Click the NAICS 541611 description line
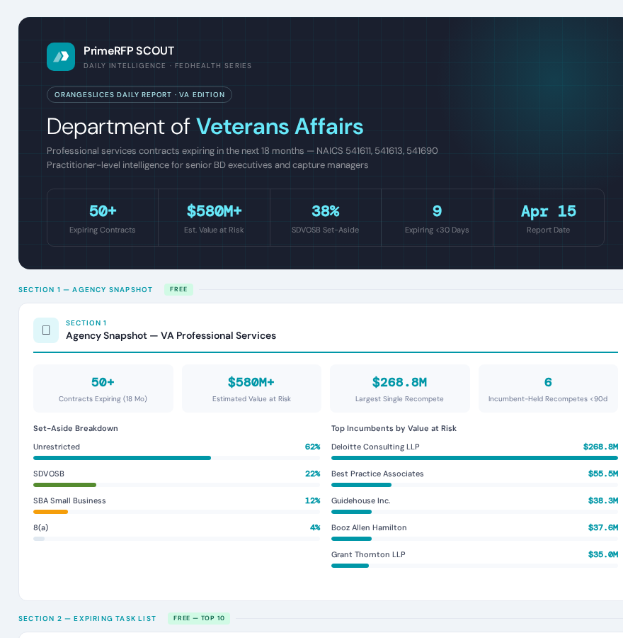The height and width of the screenshot is (638, 623). click(x=242, y=151)
